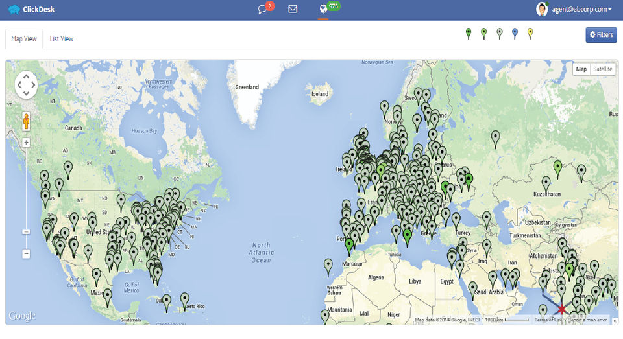
Task: Select the pin off Western Sahara coast
Action: pyautogui.click(x=328, y=266)
